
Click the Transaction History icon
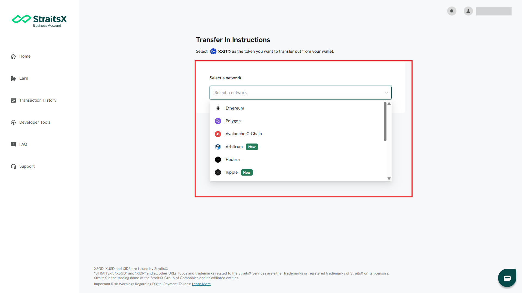tap(13, 100)
